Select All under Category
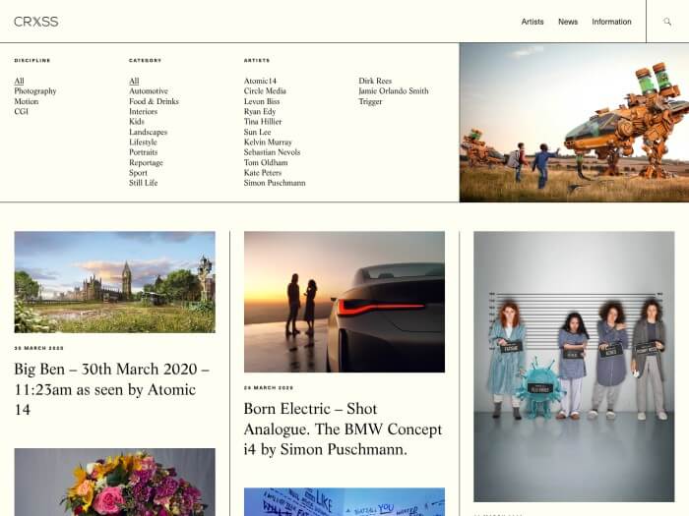 pos(134,81)
